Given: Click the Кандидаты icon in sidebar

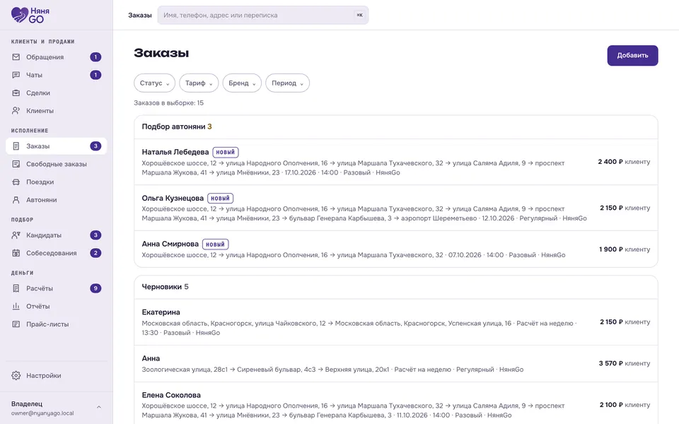Looking at the screenshot, I should point(16,235).
